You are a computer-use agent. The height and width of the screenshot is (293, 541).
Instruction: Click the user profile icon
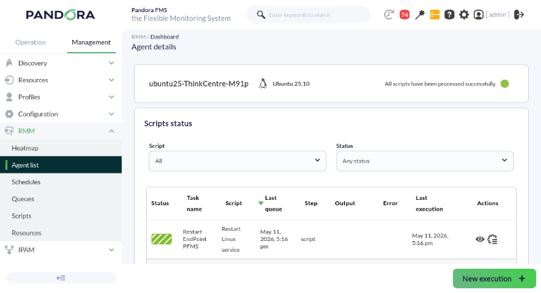pos(479,15)
